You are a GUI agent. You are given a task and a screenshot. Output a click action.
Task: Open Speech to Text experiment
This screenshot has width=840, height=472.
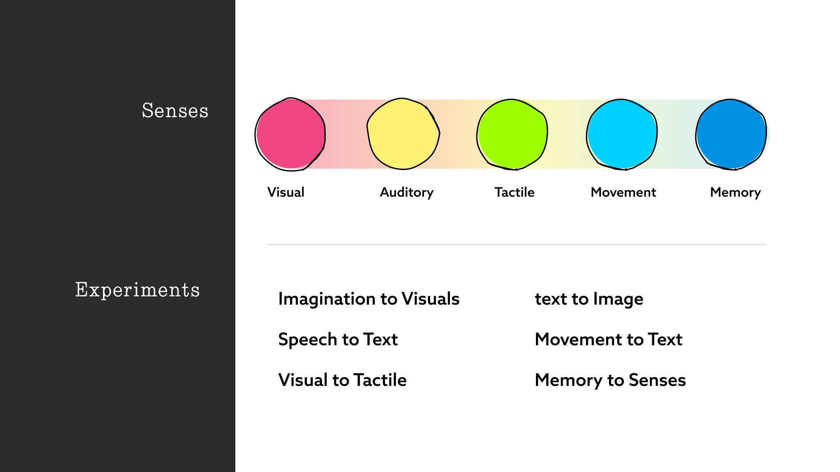[x=338, y=340]
